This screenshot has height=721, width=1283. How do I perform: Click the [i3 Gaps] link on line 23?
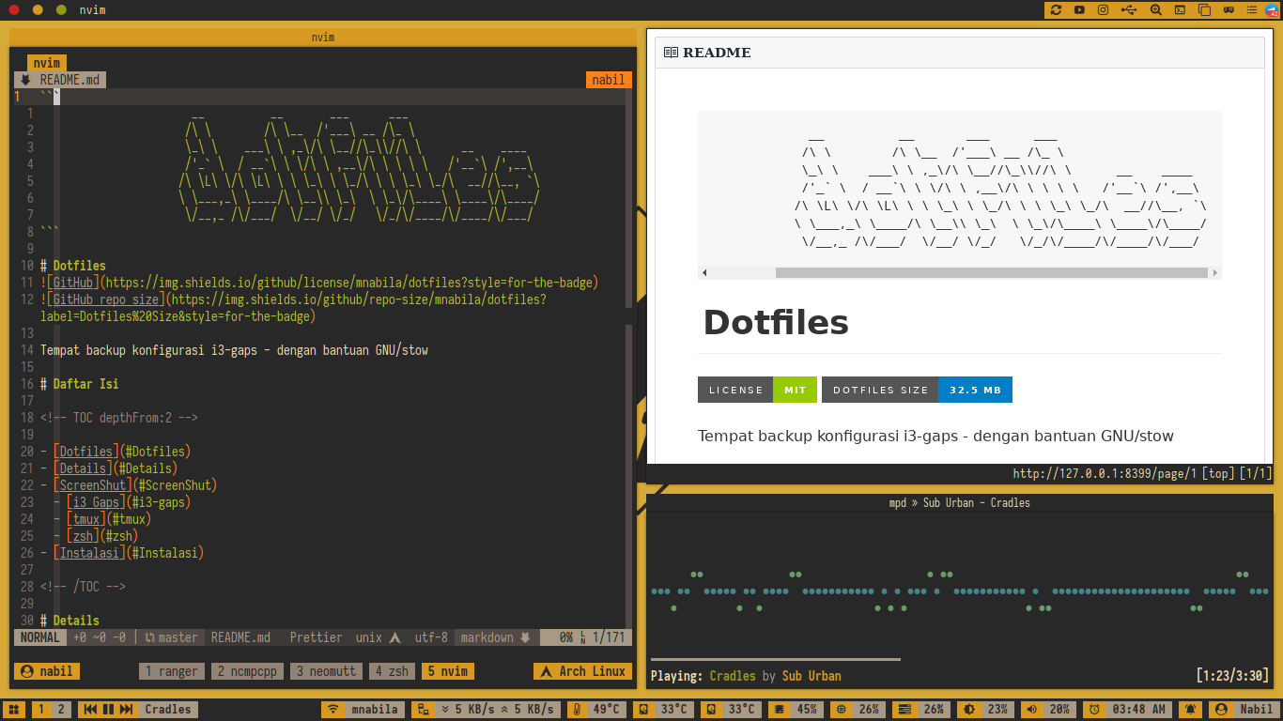pyautogui.click(x=97, y=502)
